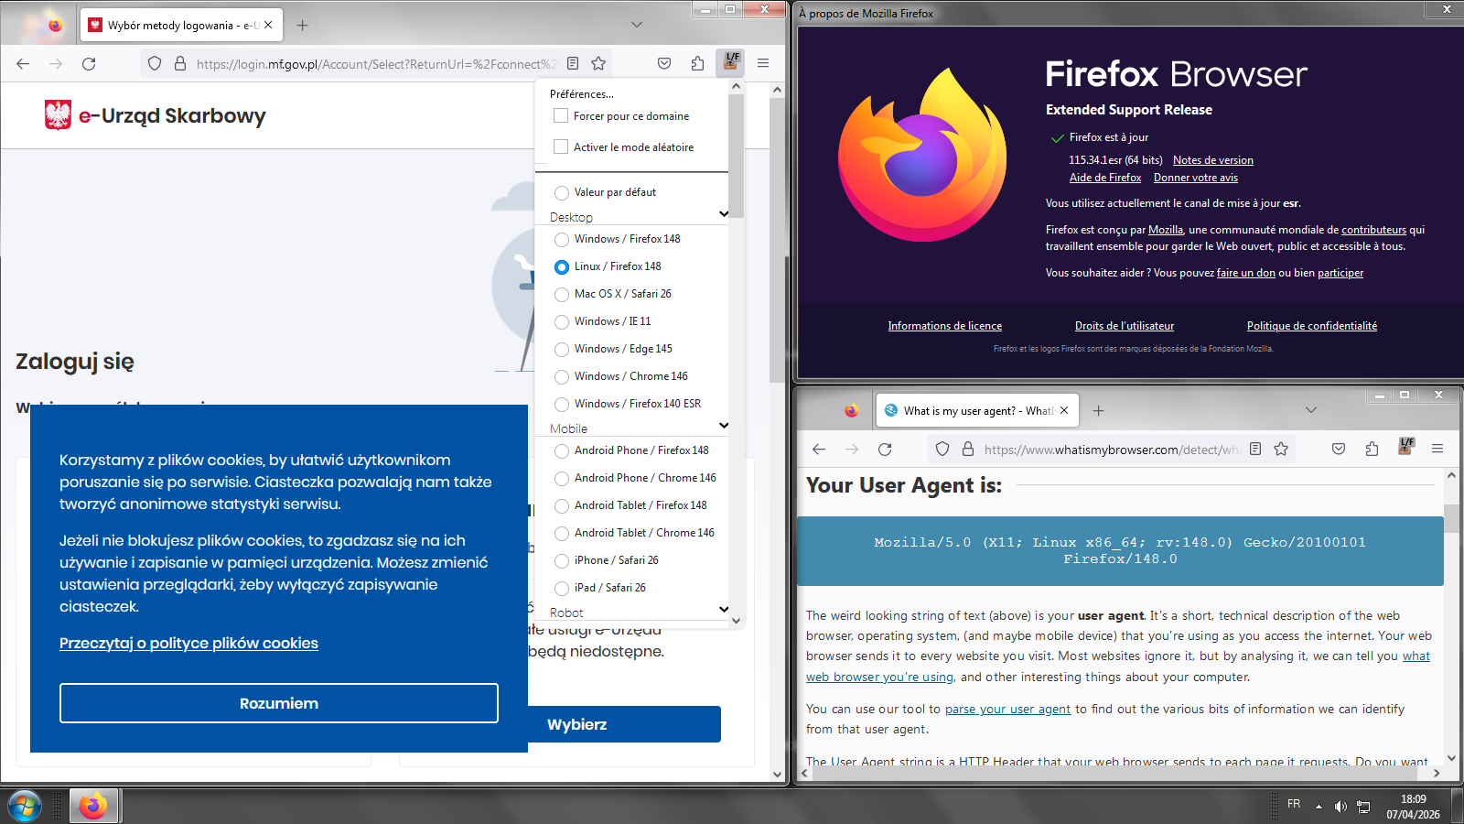
Task: Collapse the Desktop user agent section
Action: pos(724,214)
